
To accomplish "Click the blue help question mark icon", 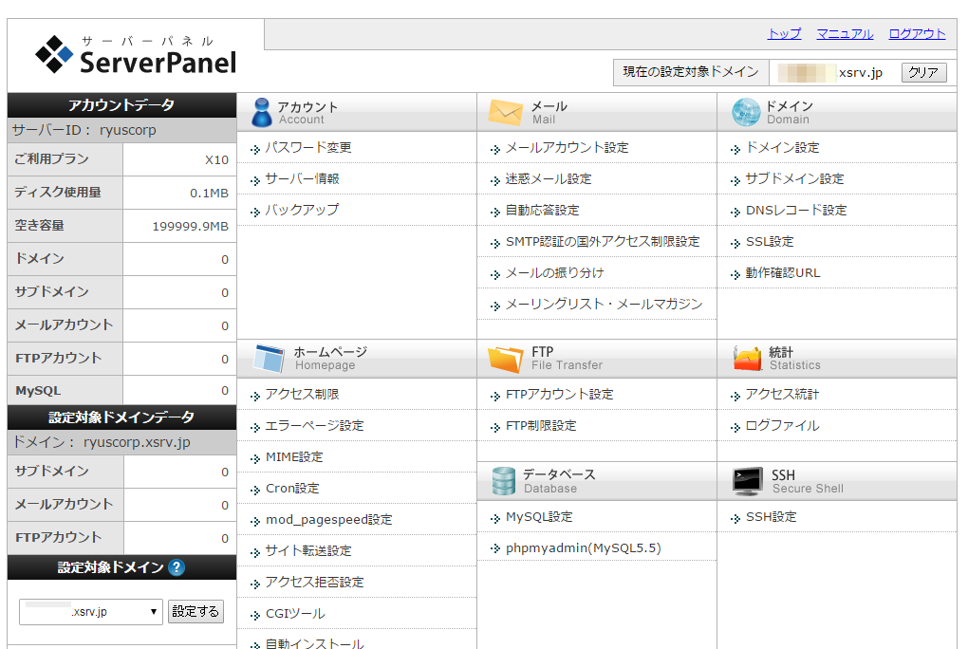I will (177, 568).
